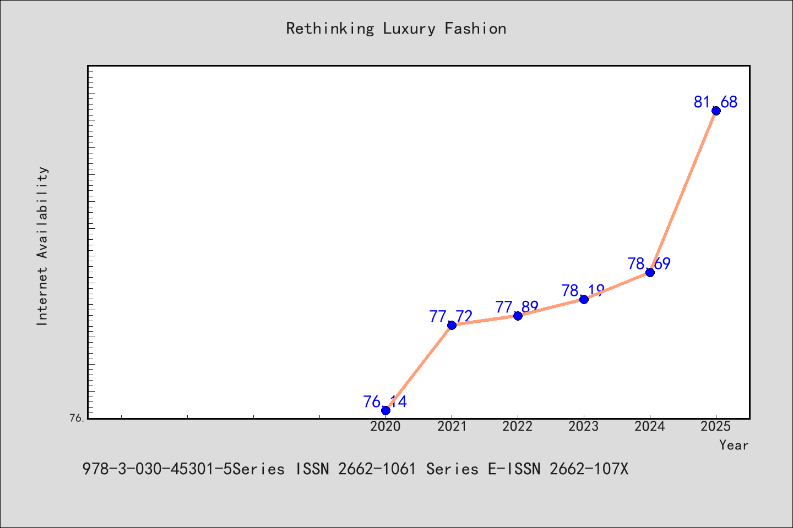Select the 2023 data point marker
793x528 pixels.
(584, 299)
